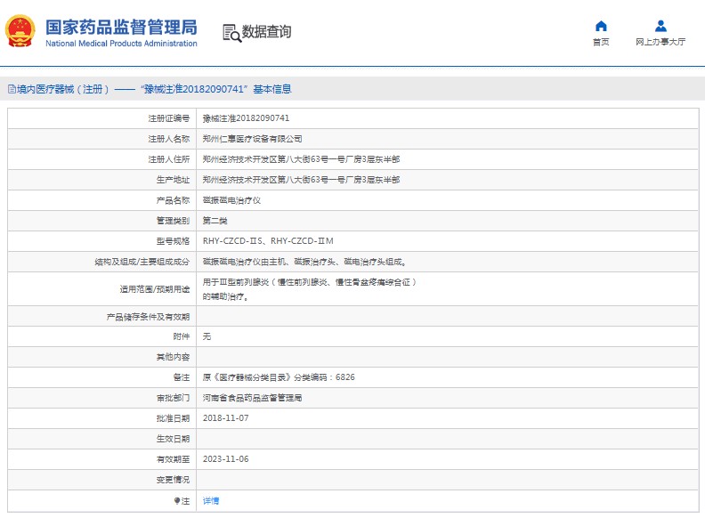Image resolution: width=705 pixels, height=518 pixels.
Task: Open the 数据查询 search icon
Action: click(231, 33)
